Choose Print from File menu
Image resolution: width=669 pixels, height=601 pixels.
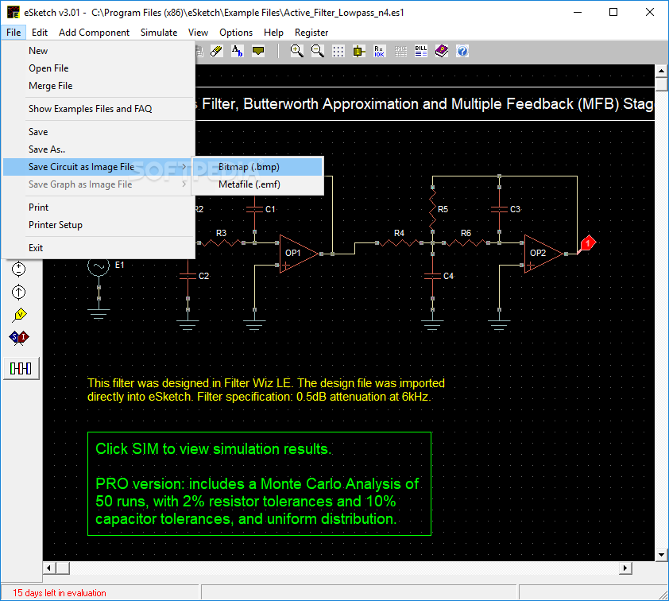coord(99,207)
